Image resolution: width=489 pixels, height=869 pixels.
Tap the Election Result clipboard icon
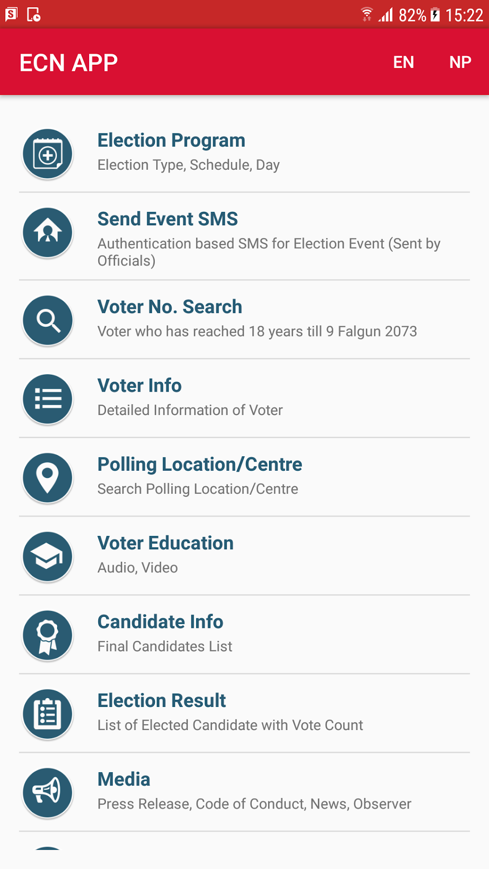[47, 714]
